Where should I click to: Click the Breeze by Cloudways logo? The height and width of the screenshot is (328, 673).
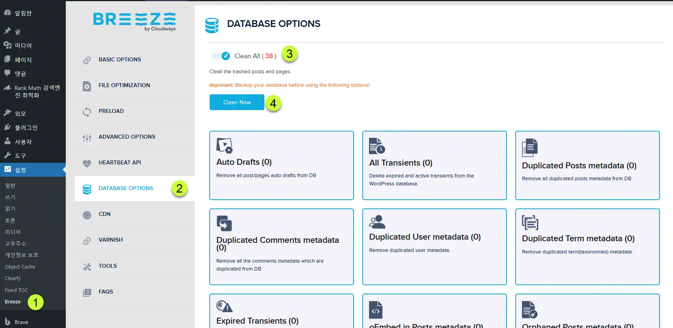[134, 21]
